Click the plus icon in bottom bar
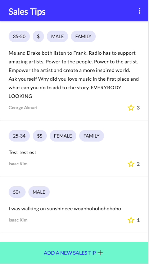This screenshot has width=149, height=264. click(x=100, y=253)
